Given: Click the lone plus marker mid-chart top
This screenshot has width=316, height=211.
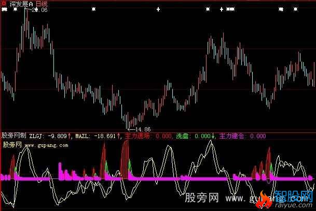Looking at the screenshot, I should [x=158, y=9].
